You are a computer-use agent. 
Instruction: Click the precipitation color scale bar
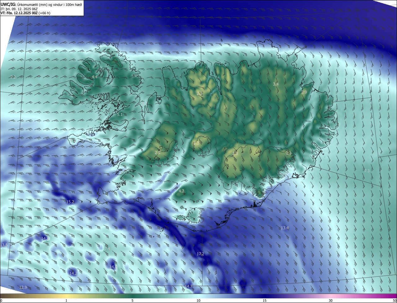tap(198, 296)
